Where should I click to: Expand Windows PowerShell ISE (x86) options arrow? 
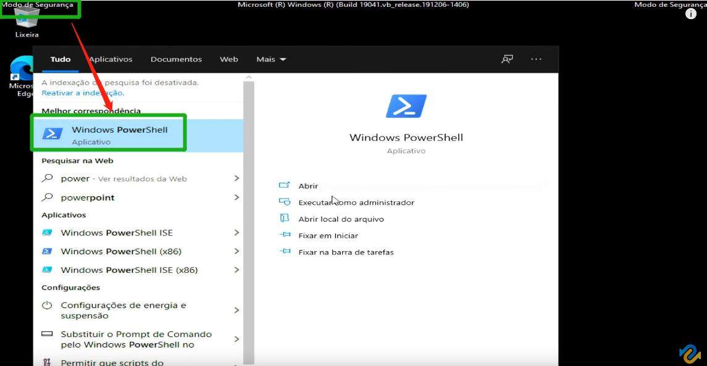coord(236,270)
